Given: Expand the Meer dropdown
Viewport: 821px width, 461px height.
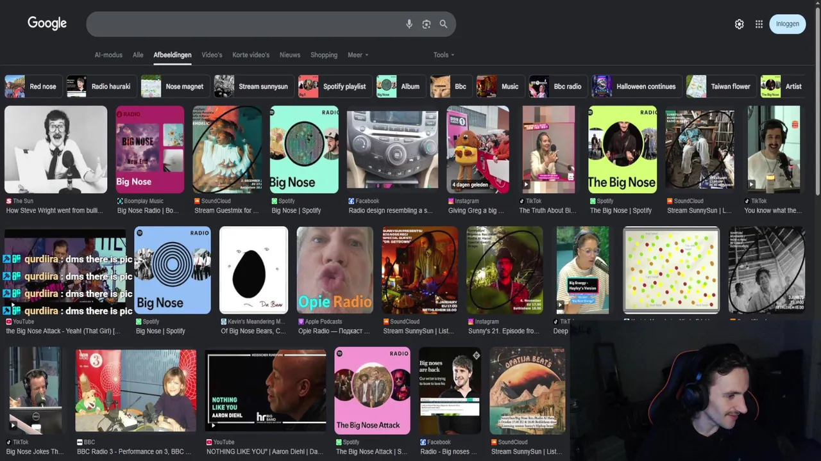Looking at the screenshot, I should pyautogui.click(x=358, y=55).
